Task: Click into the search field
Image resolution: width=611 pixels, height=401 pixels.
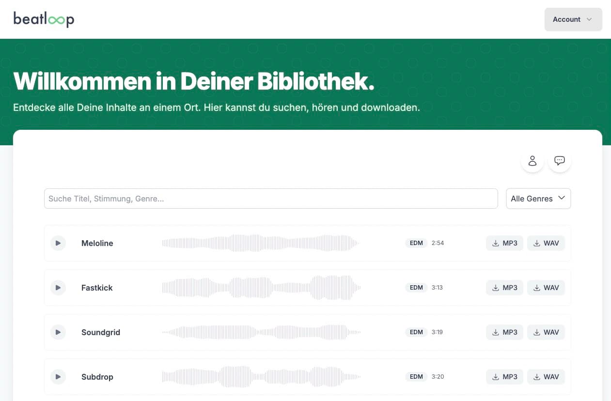Action: [x=271, y=199]
